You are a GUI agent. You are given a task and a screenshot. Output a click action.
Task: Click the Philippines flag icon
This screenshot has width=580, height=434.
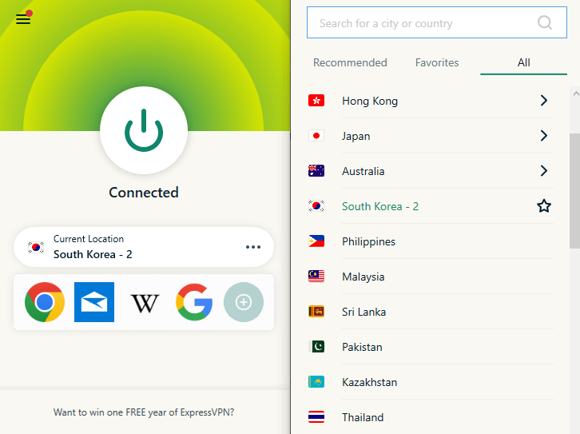coord(316,241)
